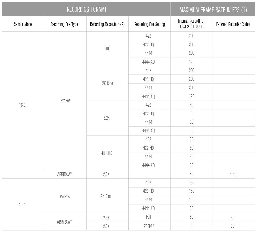Click the ARRIRAW* cell in the 16:9 section
Image resolution: width=257 pixels, height=232 pixels.
click(64, 174)
